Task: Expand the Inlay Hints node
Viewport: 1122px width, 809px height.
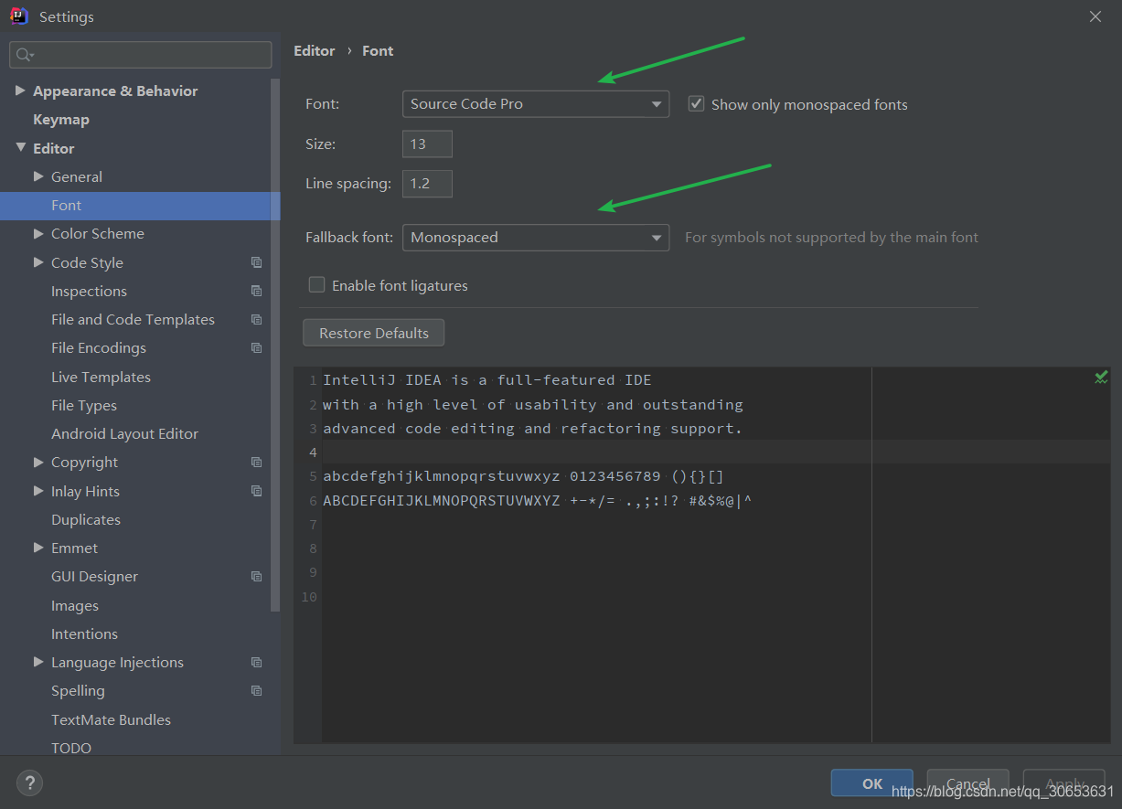Action: 38,490
